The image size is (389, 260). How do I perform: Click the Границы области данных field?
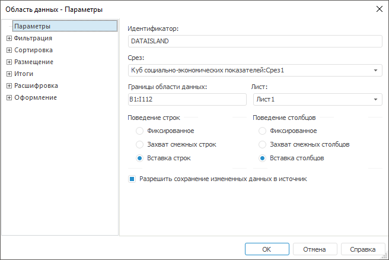point(187,100)
